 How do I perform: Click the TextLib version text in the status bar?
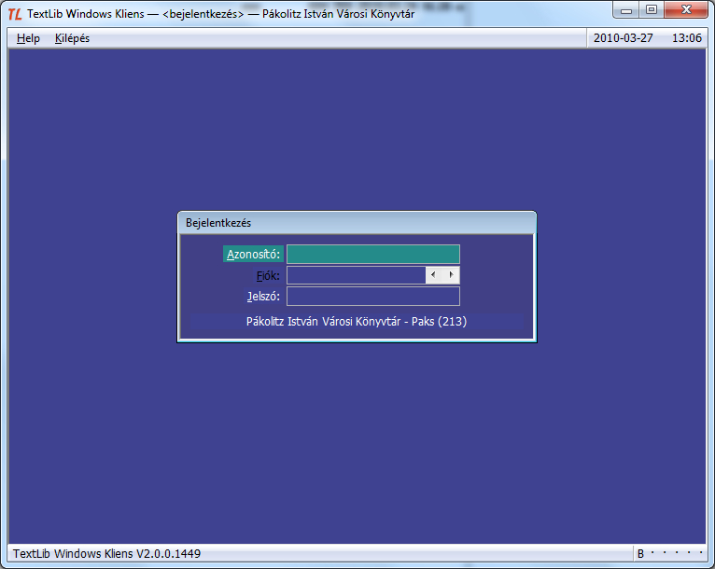pyautogui.click(x=106, y=554)
